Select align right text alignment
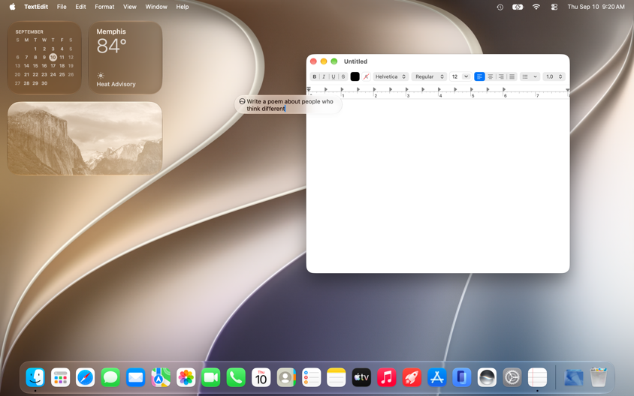This screenshot has height=396, width=634. pos(501,76)
